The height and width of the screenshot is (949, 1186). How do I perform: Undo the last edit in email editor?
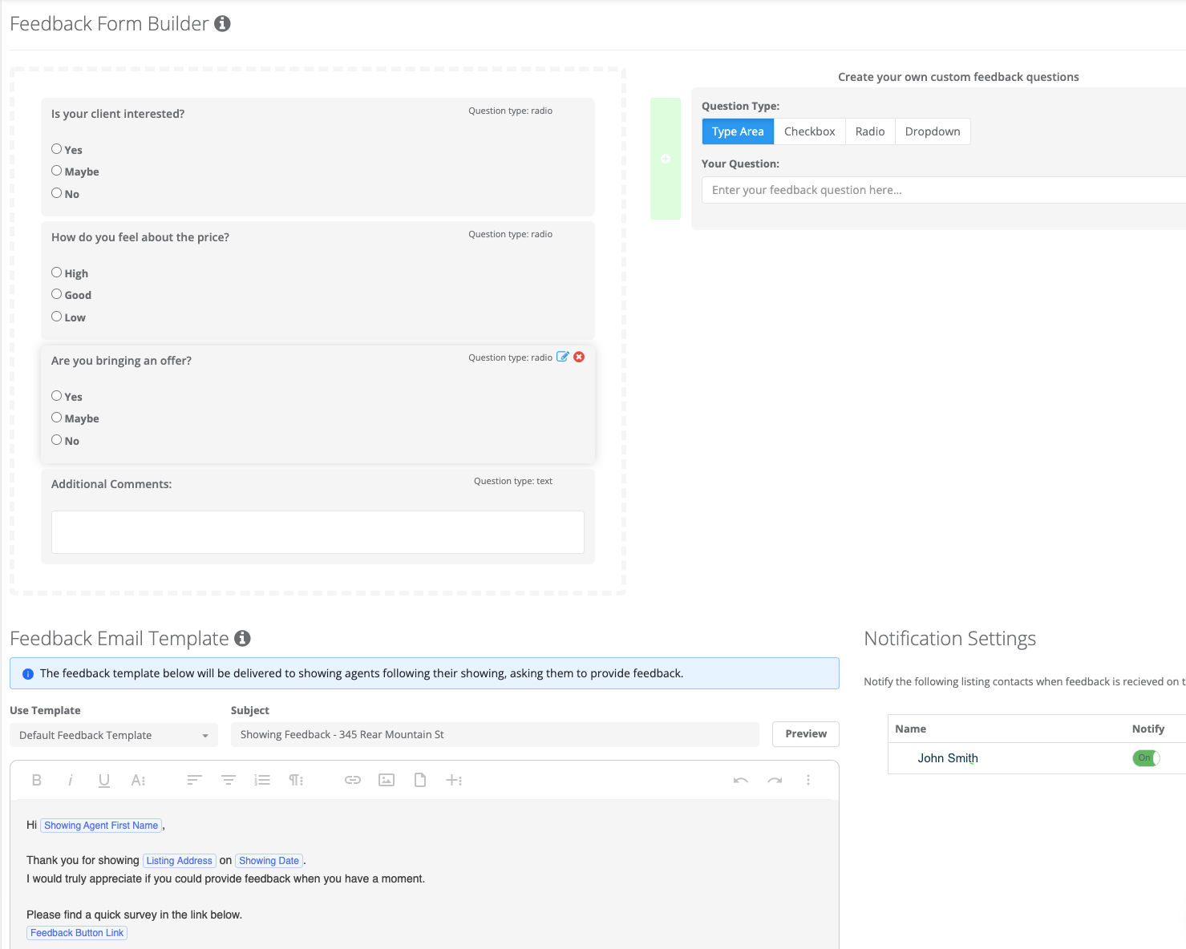pyautogui.click(x=741, y=780)
